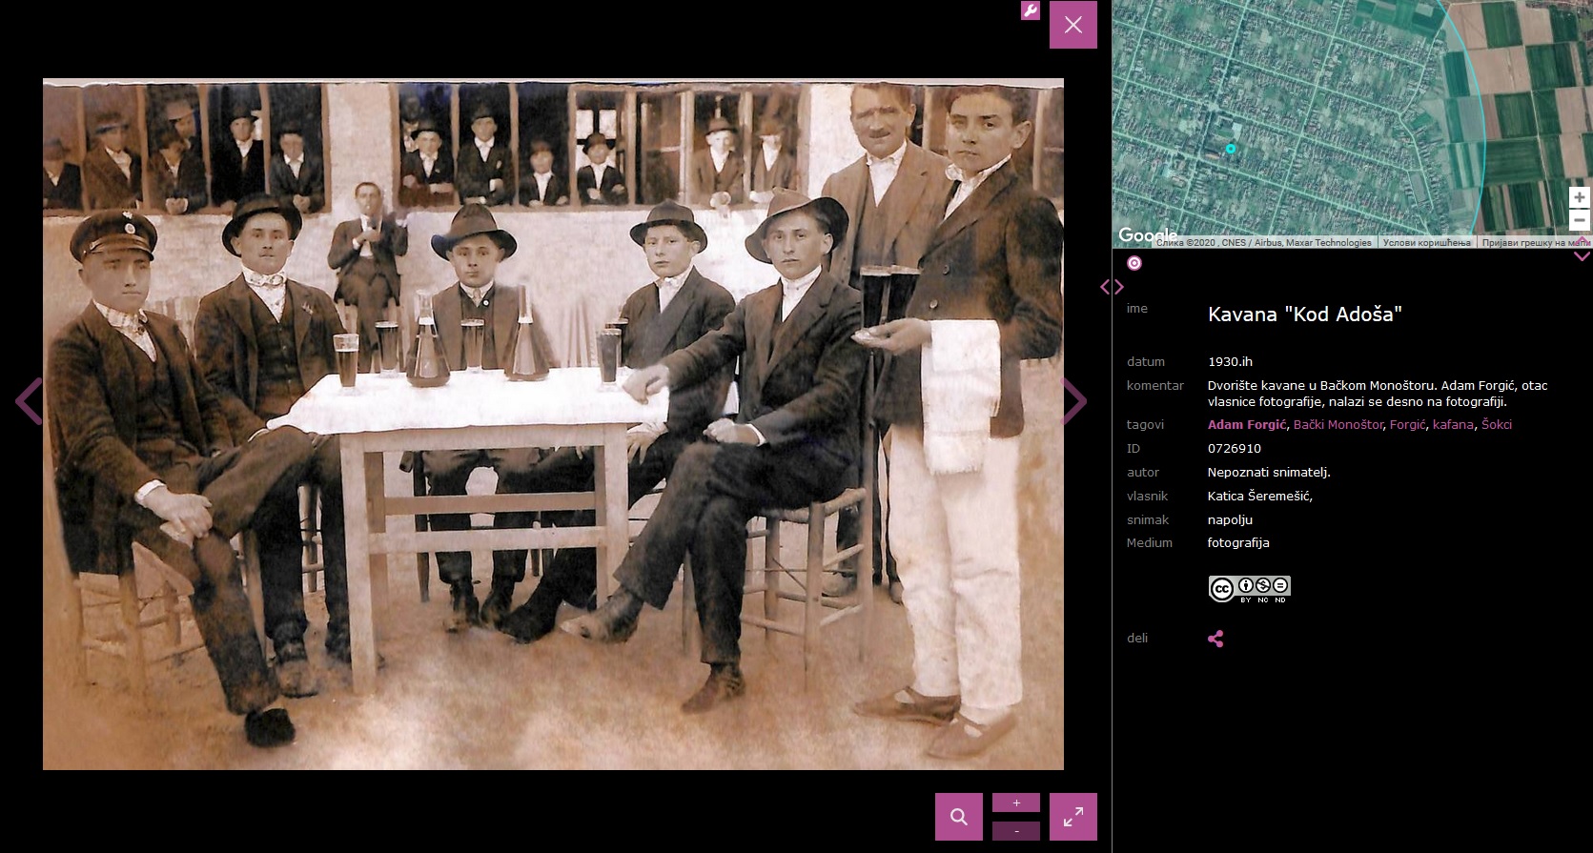Open the Šokci tag

[1496, 425]
